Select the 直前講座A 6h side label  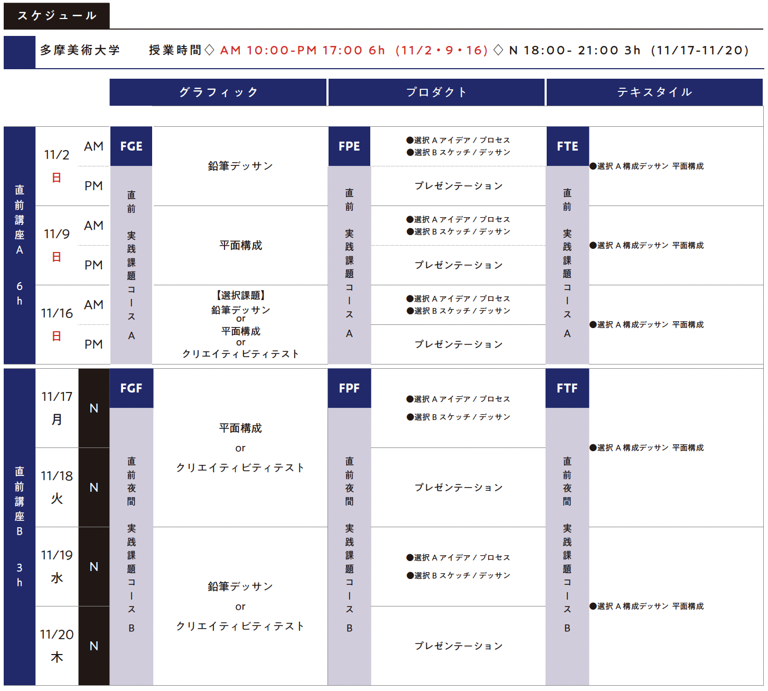tap(20, 245)
